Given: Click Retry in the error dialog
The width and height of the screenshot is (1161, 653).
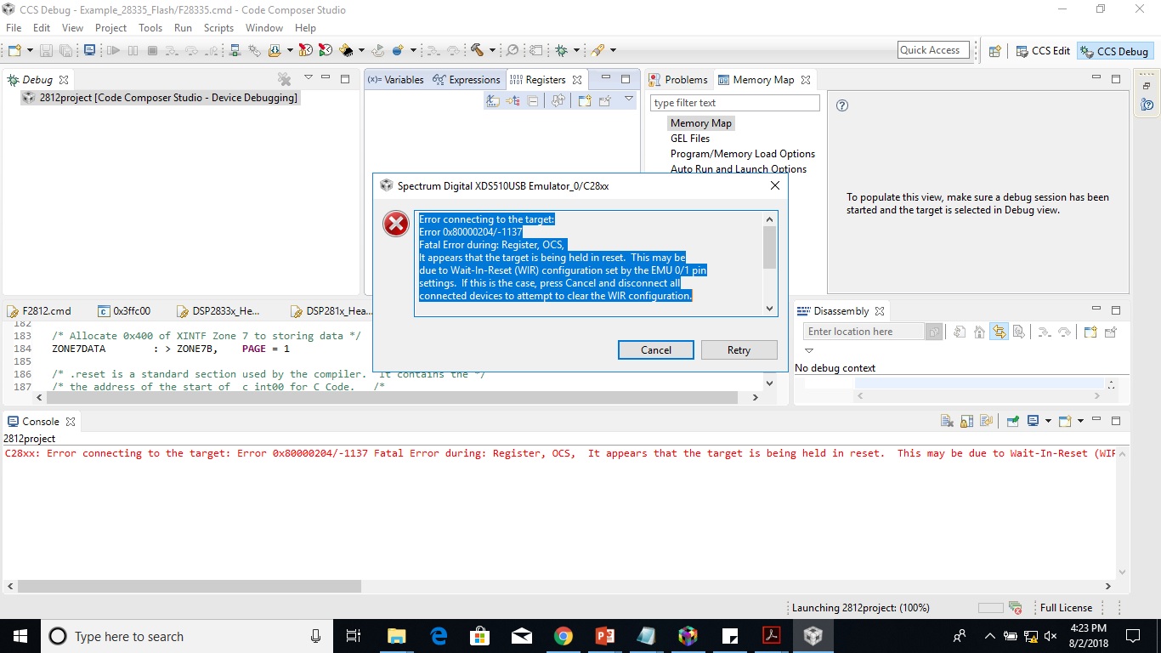Looking at the screenshot, I should pyautogui.click(x=739, y=349).
